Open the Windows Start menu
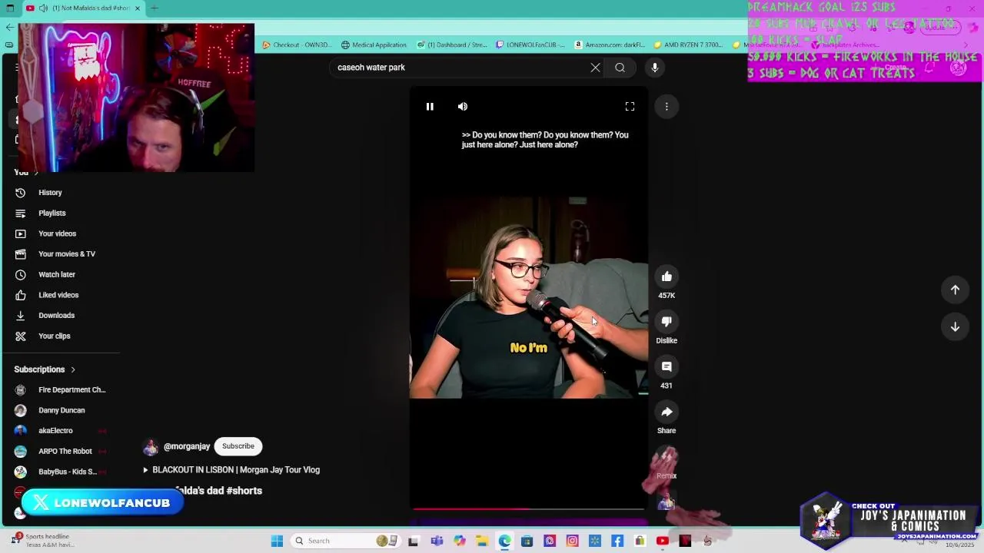The height and width of the screenshot is (553, 984). 277,541
